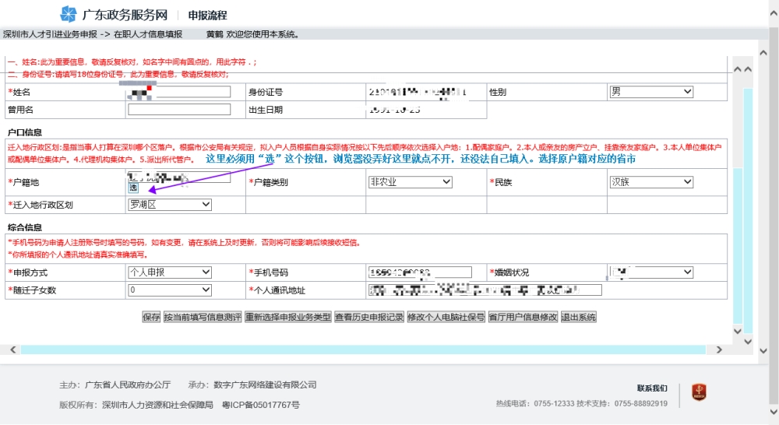Click the 选 button under 户籍地

(x=134, y=188)
